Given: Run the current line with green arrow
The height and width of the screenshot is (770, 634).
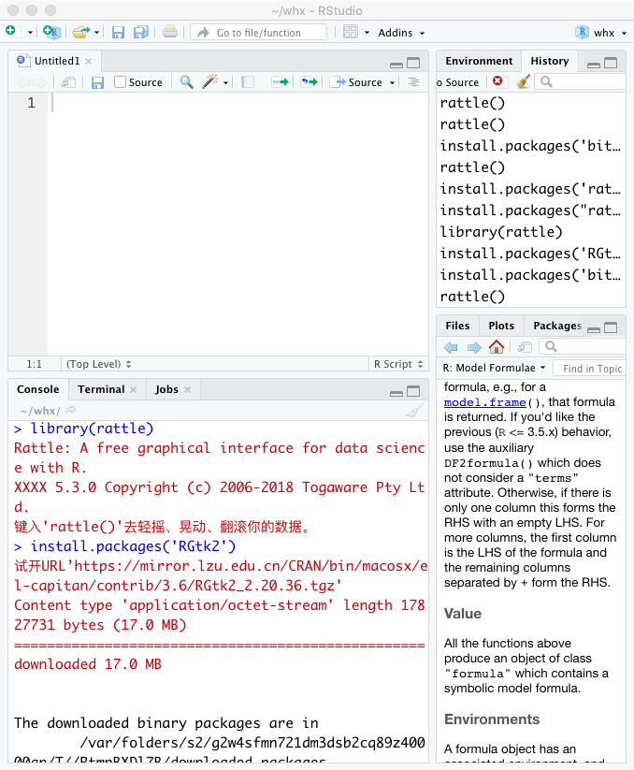Looking at the screenshot, I should (x=281, y=81).
